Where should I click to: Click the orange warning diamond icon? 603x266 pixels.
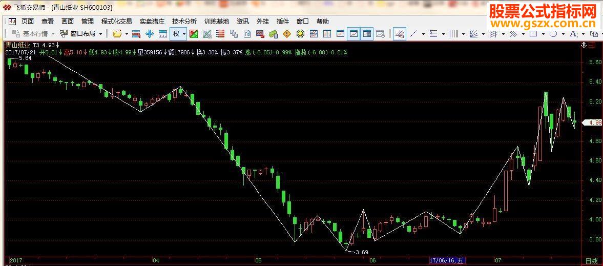click(x=287, y=34)
